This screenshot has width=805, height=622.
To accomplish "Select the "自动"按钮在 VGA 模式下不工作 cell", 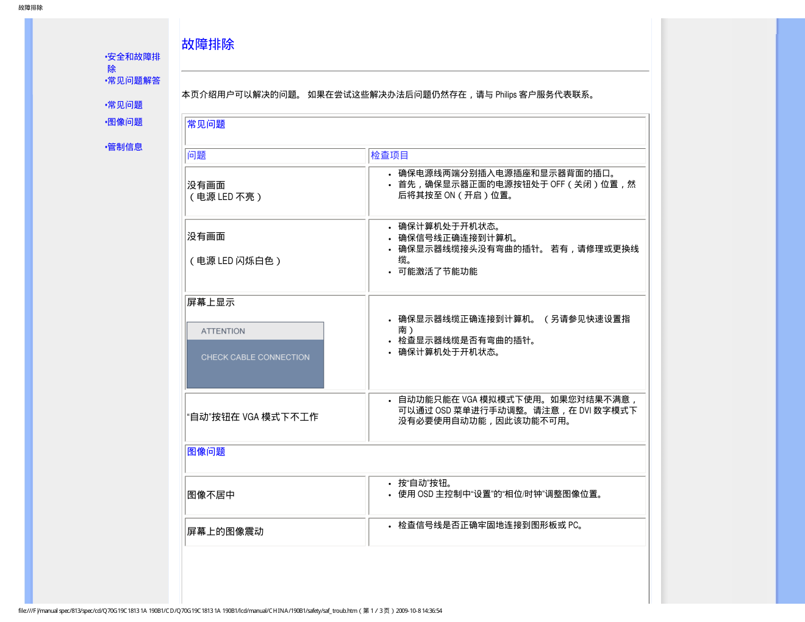I will [252, 417].
